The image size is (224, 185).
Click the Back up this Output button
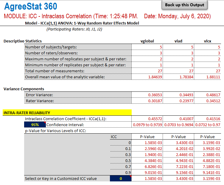coord(185,5)
